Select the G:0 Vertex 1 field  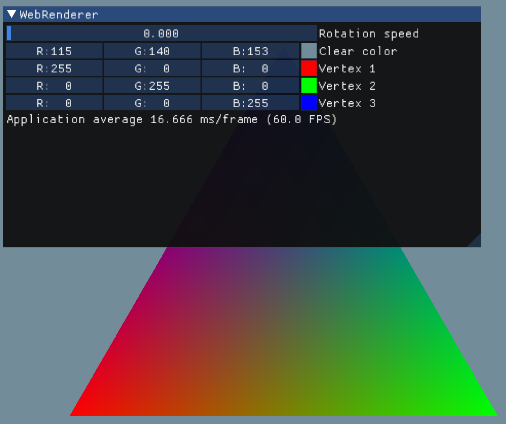pos(152,68)
